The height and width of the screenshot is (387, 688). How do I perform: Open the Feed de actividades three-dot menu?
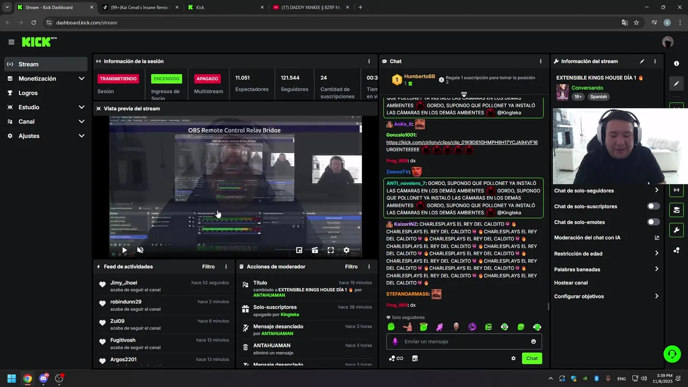tap(226, 267)
